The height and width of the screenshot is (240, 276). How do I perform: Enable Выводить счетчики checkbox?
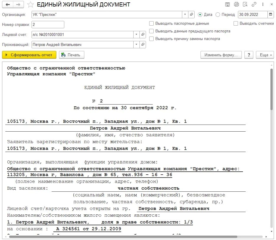click(236, 23)
